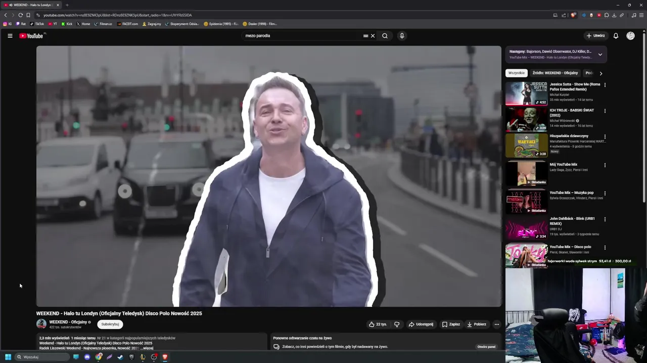Open options for Muzyka pop mix
This screenshot has width=647, height=363.
tap(605, 193)
